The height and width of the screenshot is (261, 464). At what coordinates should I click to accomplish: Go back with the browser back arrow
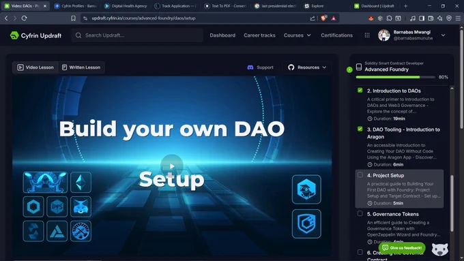[x=6, y=18]
